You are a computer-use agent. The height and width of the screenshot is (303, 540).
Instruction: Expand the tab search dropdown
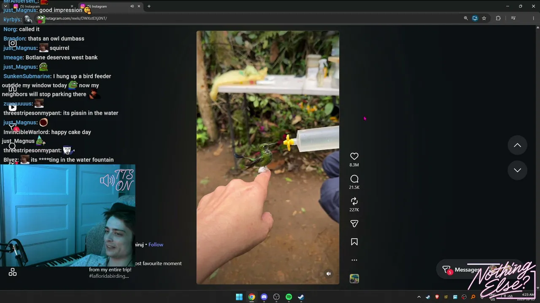pos(5,6)
